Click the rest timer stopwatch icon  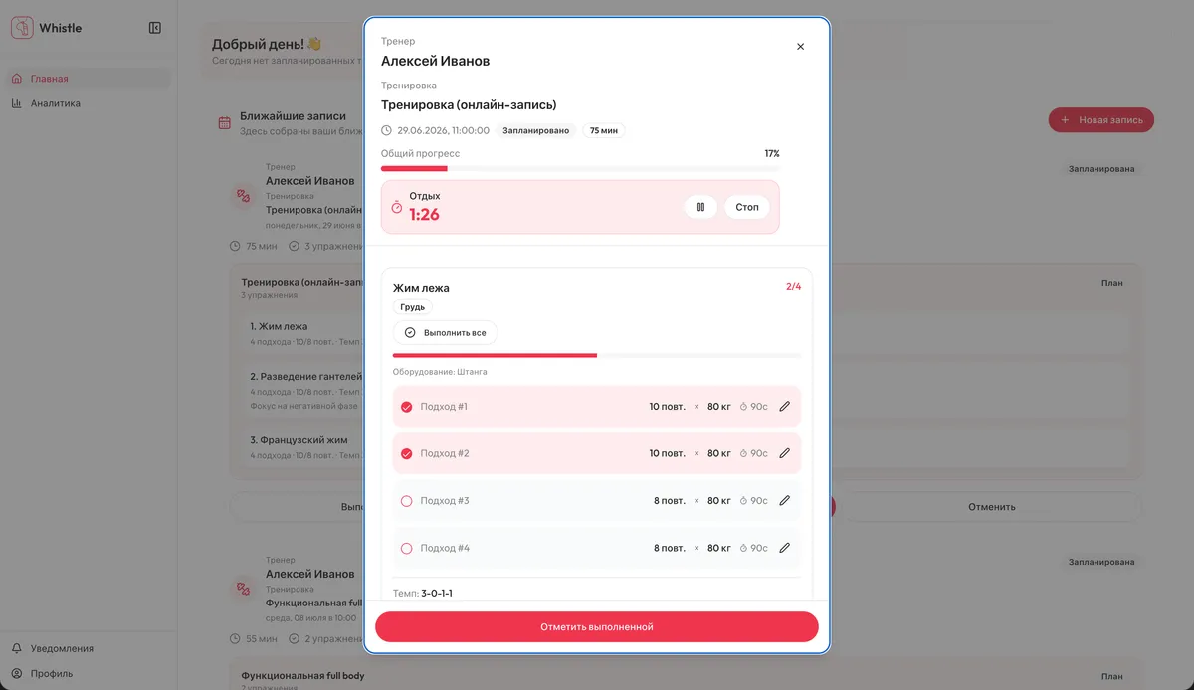(396, 207)
